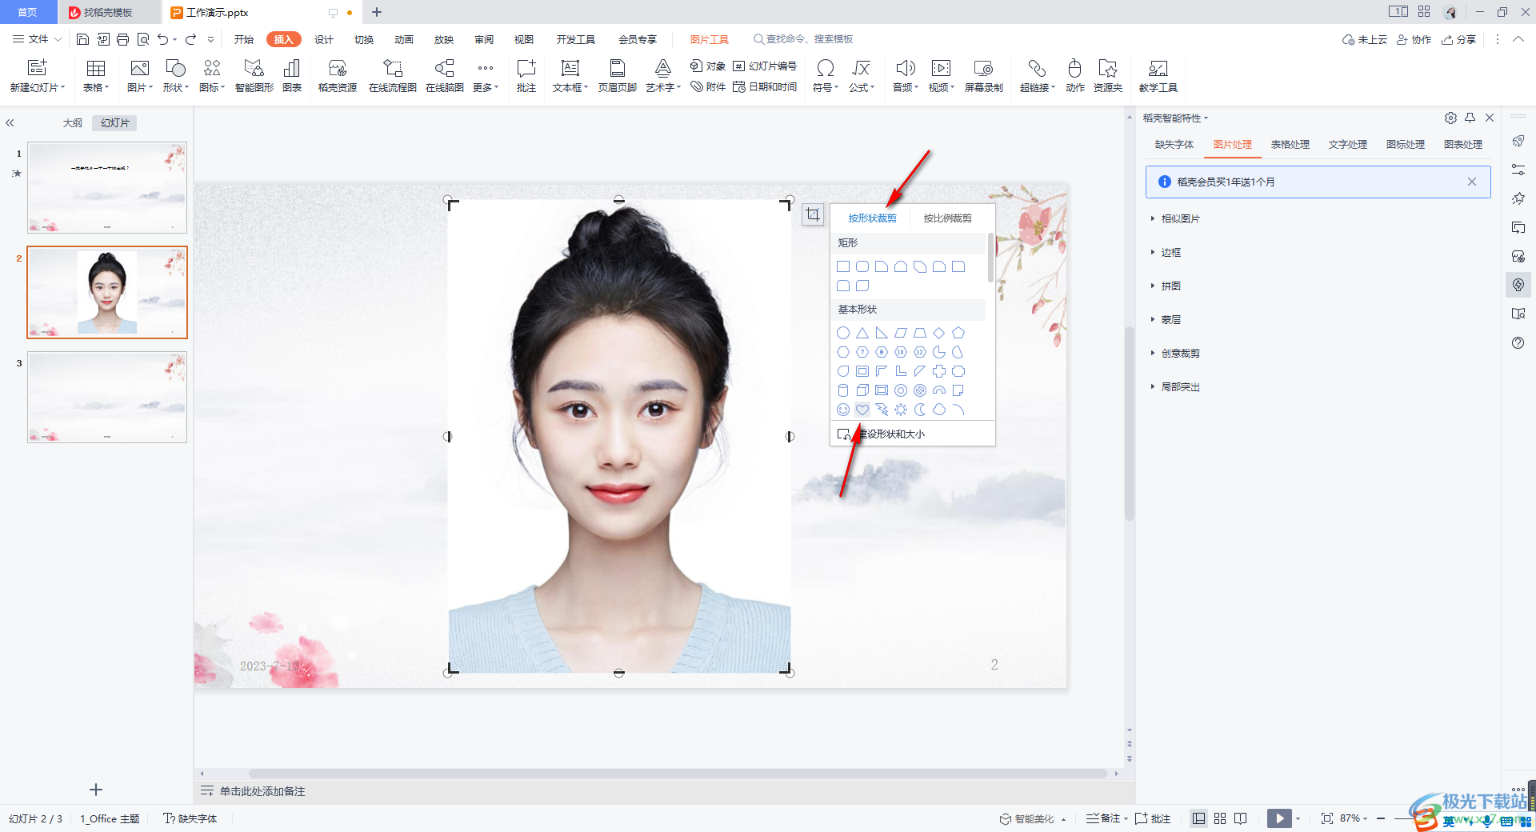Viewport: 1536px width, 832px height.
Task: Open the 文件 menu
Action: [38, 39]
